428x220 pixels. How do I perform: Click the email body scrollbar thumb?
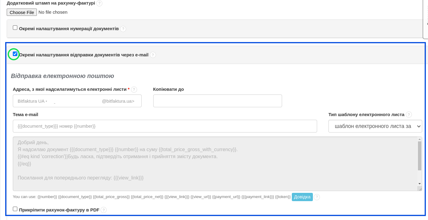click(419, 155)
